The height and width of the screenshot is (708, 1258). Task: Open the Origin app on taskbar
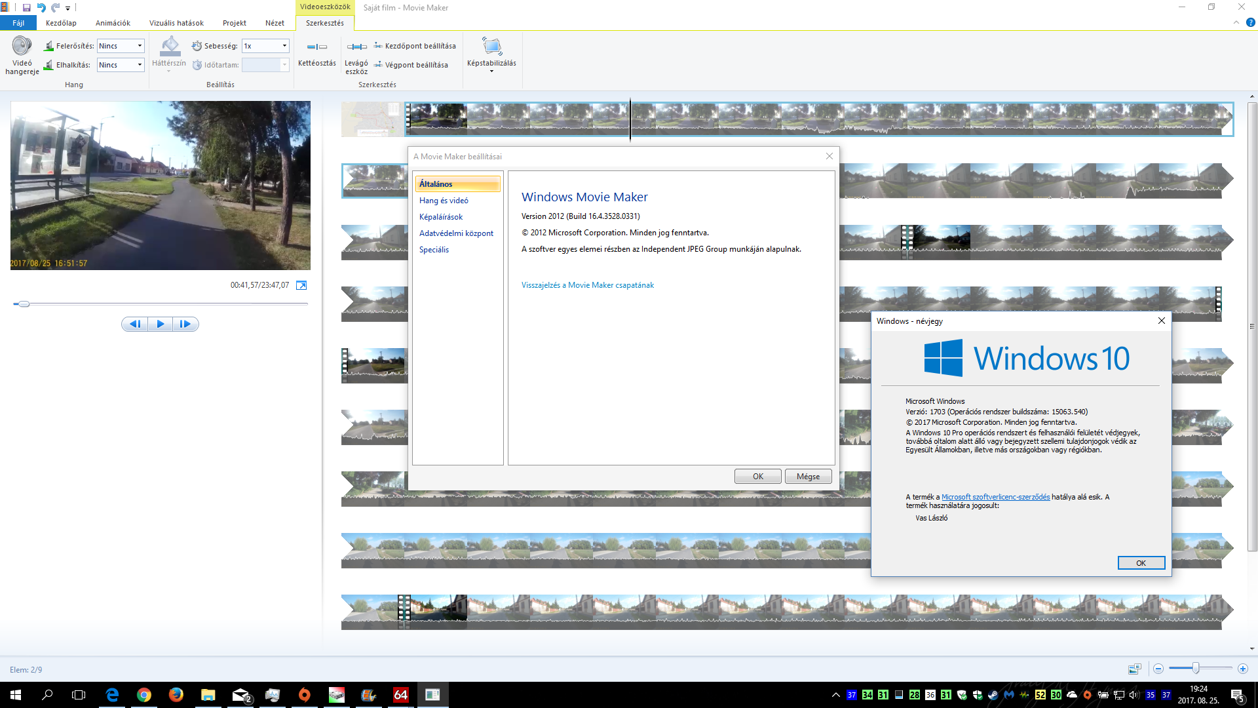[x=305, y=695]
